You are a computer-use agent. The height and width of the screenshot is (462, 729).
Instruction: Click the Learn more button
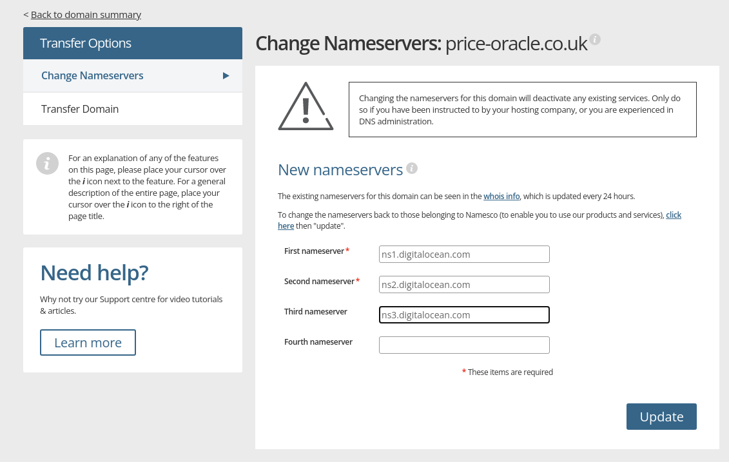(x=88, y=343)
